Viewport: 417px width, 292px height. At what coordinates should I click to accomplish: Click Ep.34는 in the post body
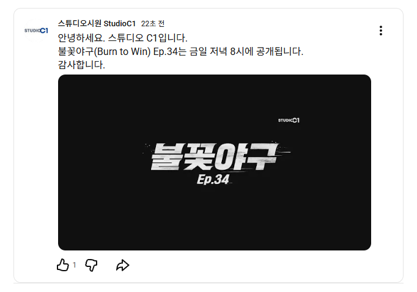170,51
